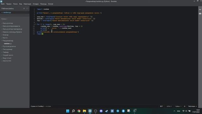The width and height of the screenshot is (202, 114).
Task: Open the Python language mode dropdown
Action: click(178, 106)
